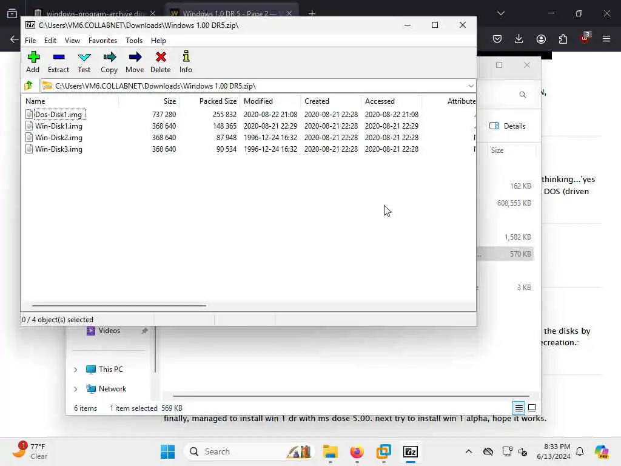Open the View menu
The height and width of the screenshot is (466, 621).
tap(73, 41)
